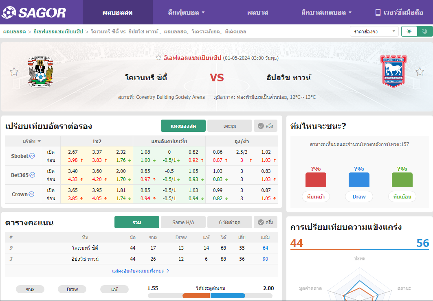Click อิปสวิช ทาวน์ row in standings
This screenshot has height=301, width=433.
pyautogui.click(x=142, y=259)
